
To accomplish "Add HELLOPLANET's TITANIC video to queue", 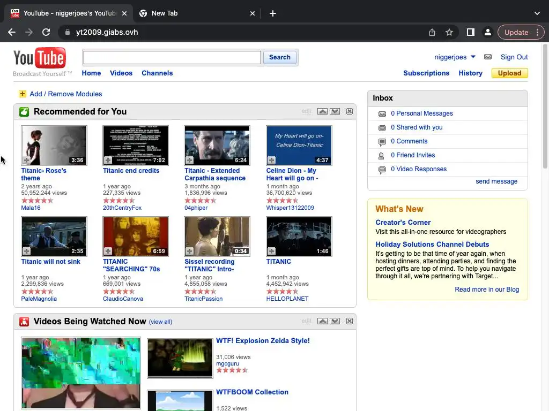I will click(x=271, y=251).
